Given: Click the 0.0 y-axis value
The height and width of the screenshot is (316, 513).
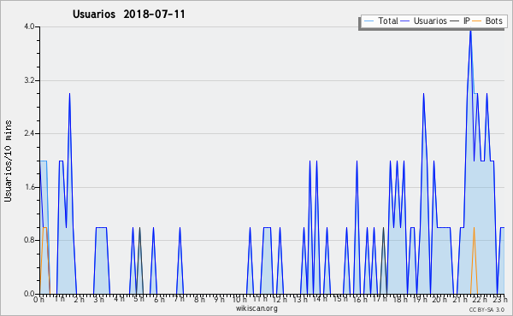Looking at the screenshot, I should point(29,294).
